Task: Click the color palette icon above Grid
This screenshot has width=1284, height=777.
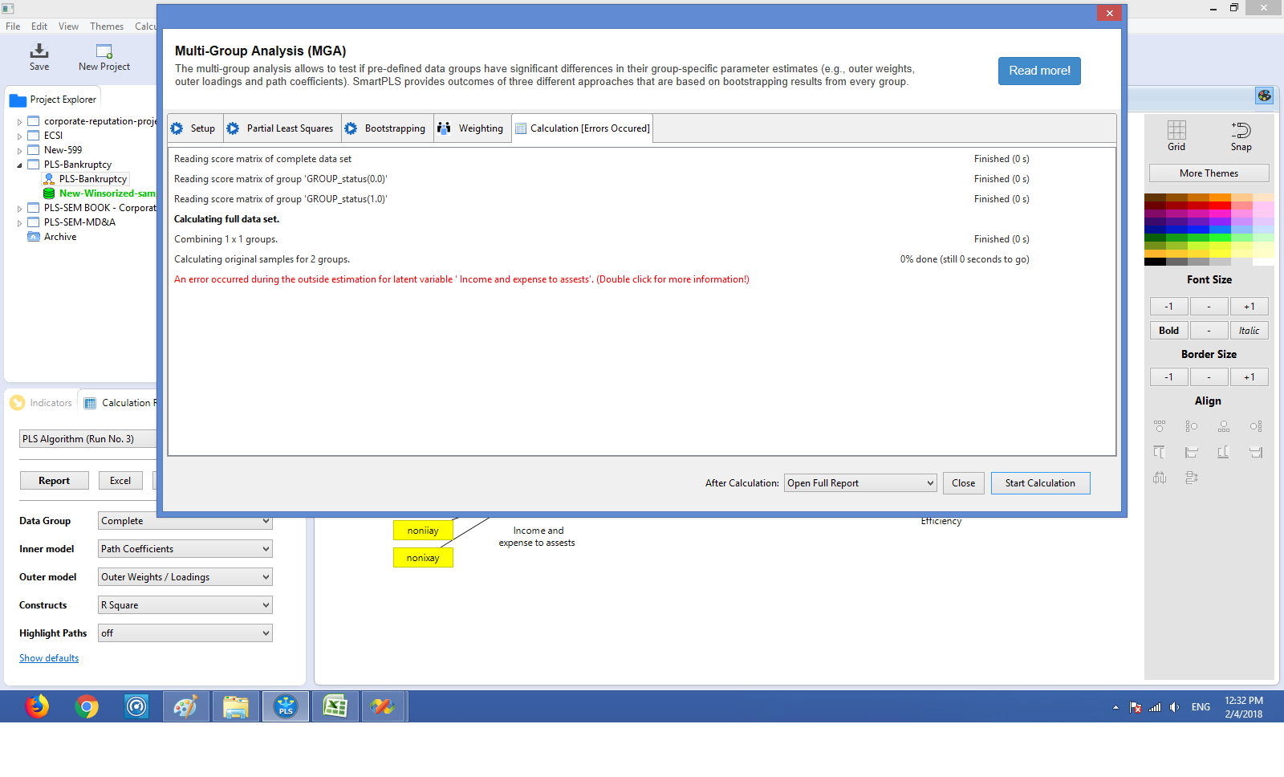Action: [x=1265, y=96]
